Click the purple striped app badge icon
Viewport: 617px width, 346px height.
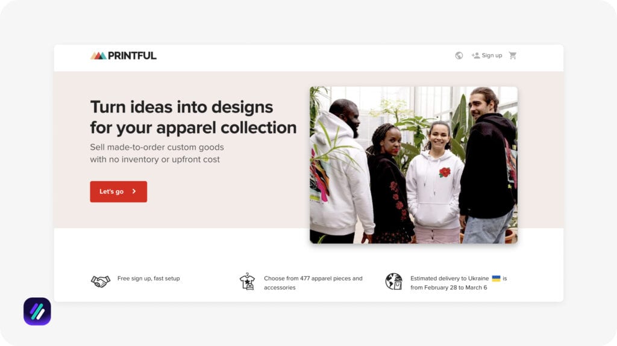click(x=37, y=312)
